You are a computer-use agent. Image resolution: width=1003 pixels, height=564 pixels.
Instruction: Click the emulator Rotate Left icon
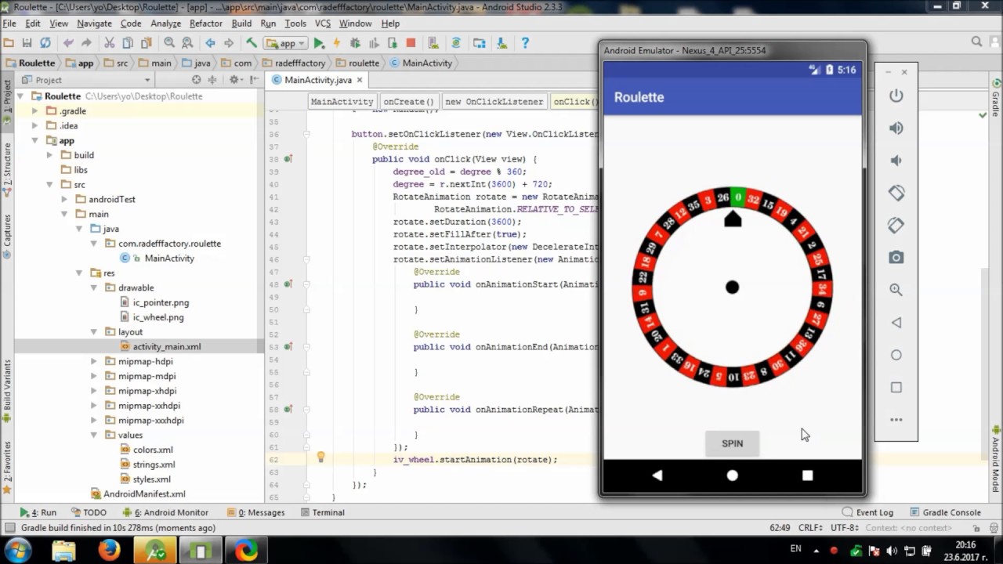[x=896, y=193]
